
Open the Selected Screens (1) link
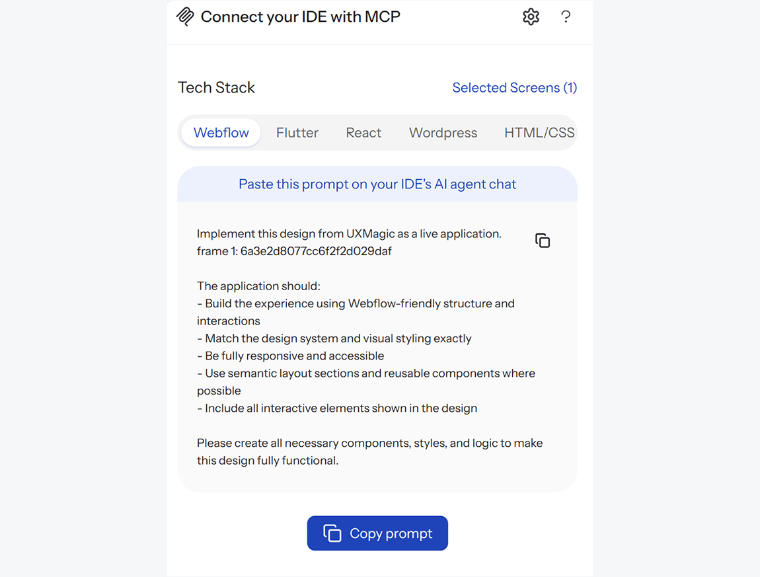pos(514,88)
